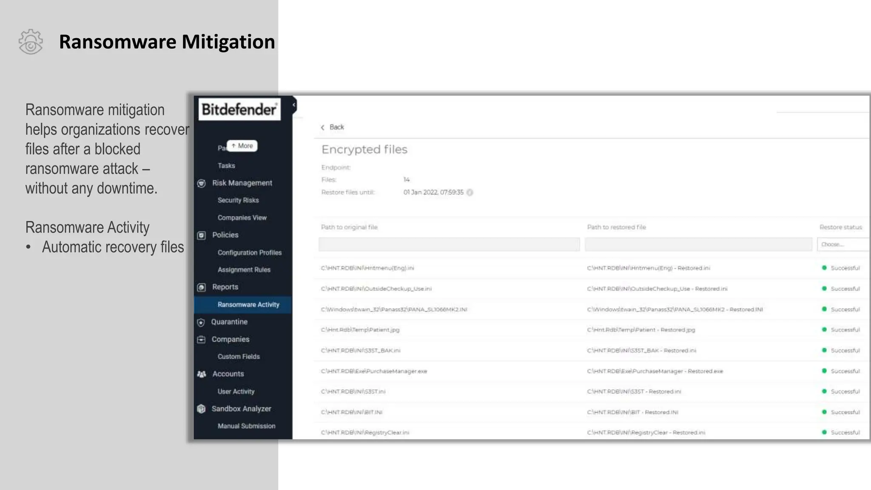Click the Bitdefender logo
The height and width of the screenshot is (490, 871).
pyautogui.click(x=239, y=109)
